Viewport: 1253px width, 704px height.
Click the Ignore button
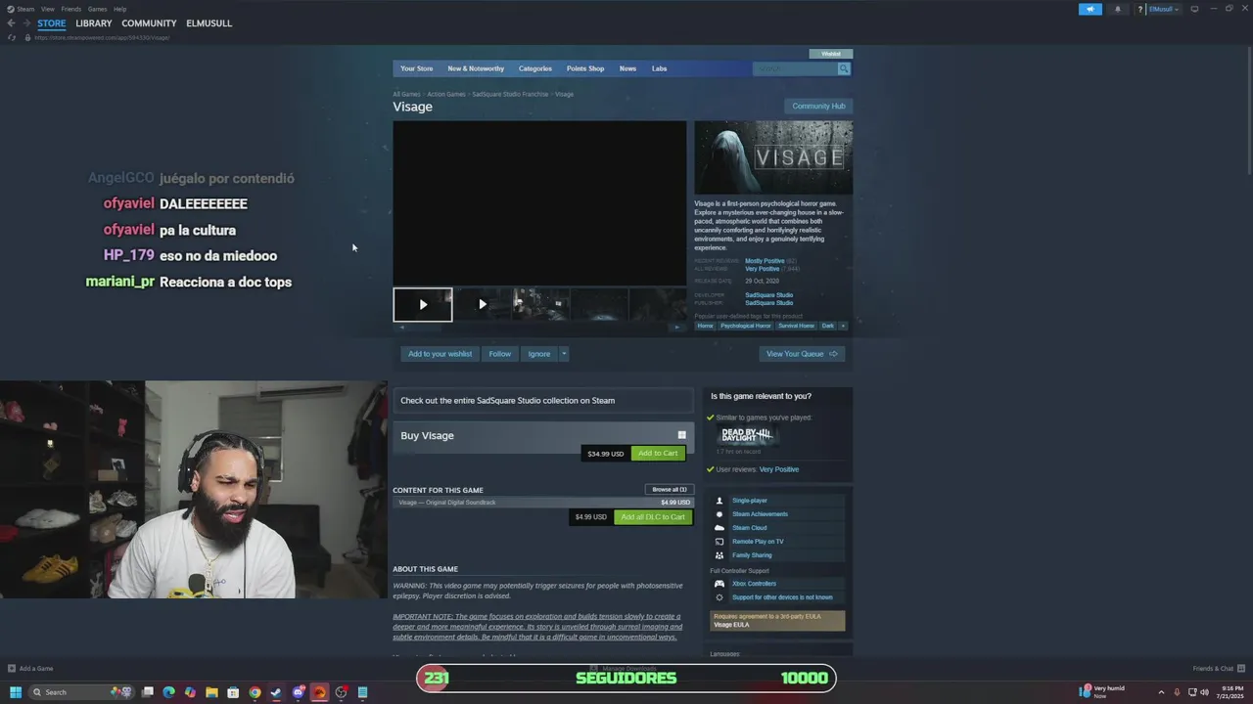click(x=539, y=354)
